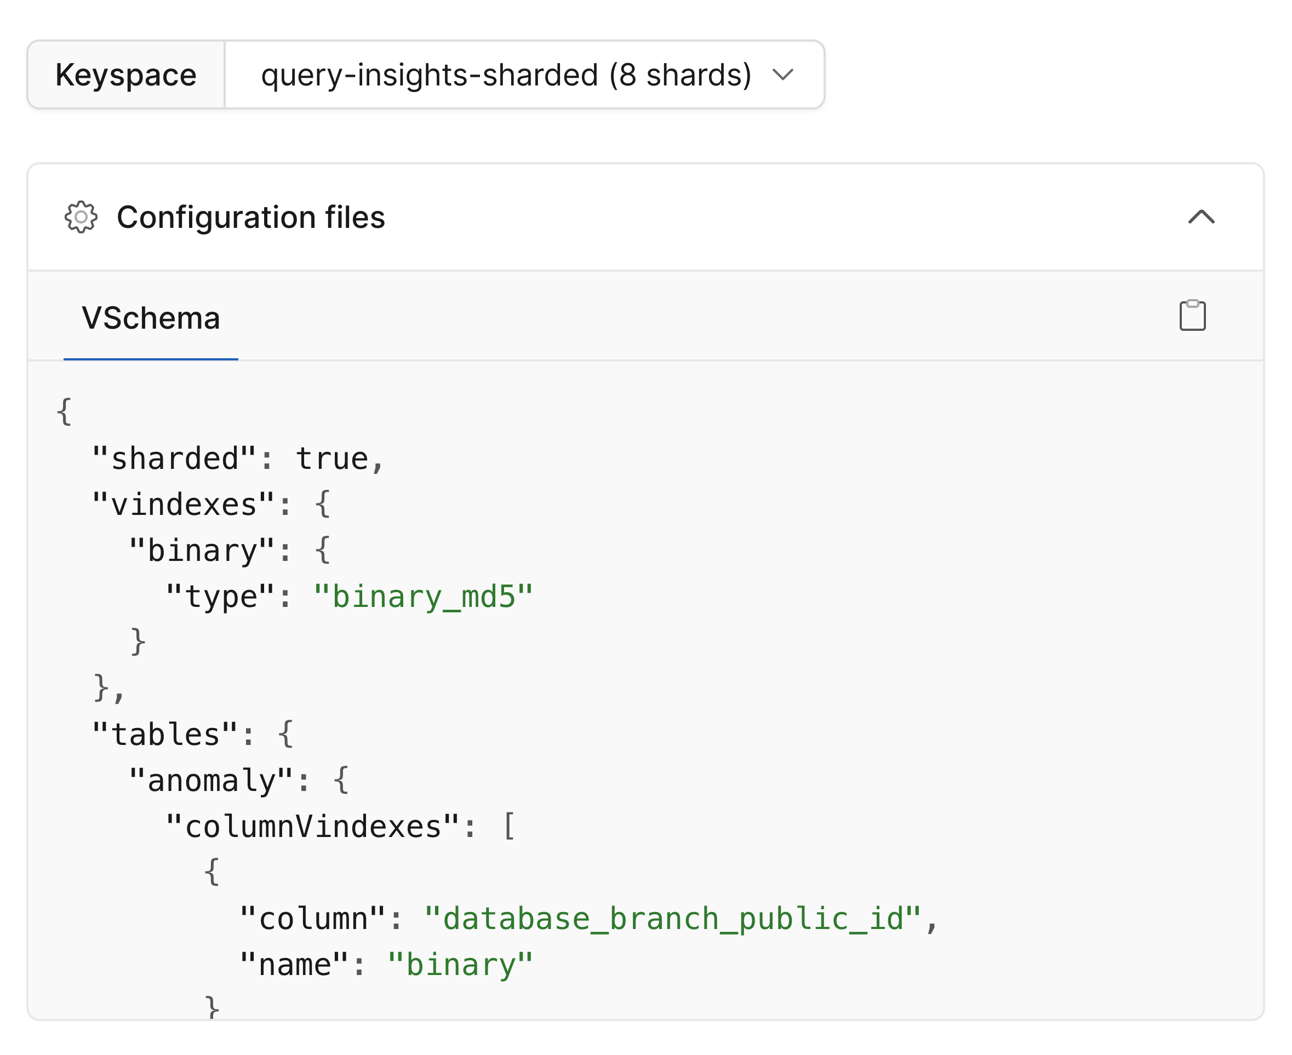Click the database_branch_public_id column value
1292x1055 pixels.
coord(678,918)
